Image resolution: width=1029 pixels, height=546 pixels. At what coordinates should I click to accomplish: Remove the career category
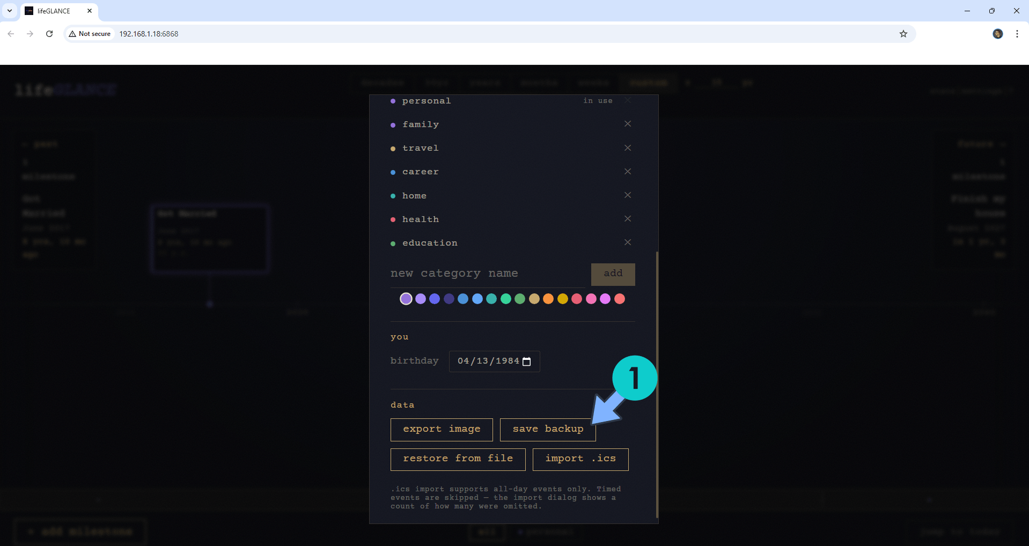pos(627,172)
